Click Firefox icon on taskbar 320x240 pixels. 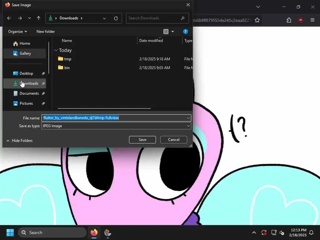tap(94, 232)
